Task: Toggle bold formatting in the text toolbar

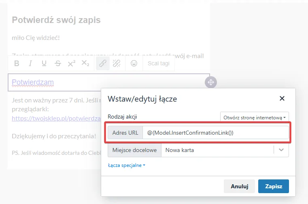Action: click(x=17, y=63)
